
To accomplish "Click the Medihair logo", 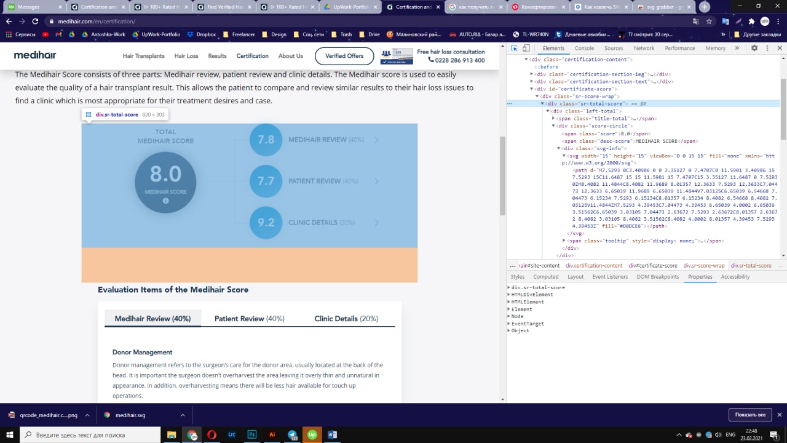I will coord(35,55).
